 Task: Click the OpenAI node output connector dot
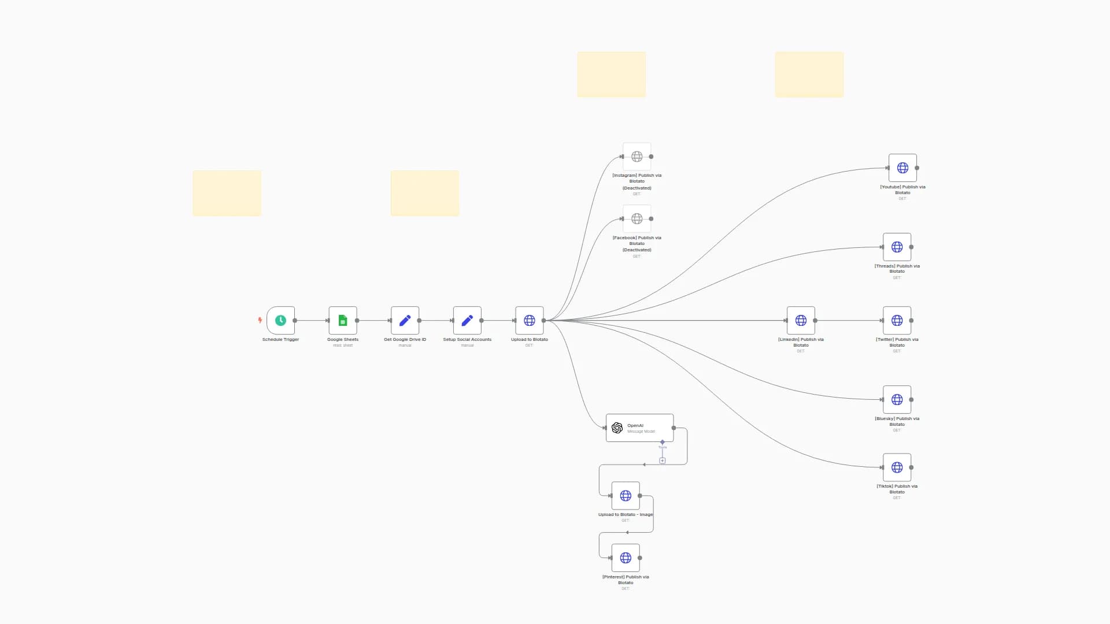pos(674,428)
